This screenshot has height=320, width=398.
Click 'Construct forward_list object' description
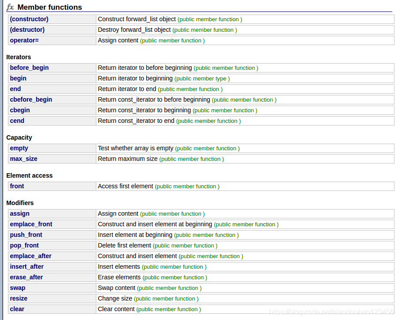pos(137,19)
